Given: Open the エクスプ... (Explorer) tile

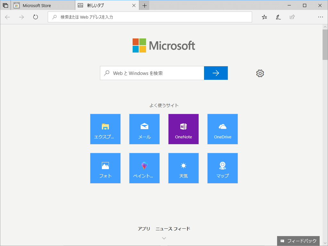Looking at the screenshot, I should [x=105, y=129].
